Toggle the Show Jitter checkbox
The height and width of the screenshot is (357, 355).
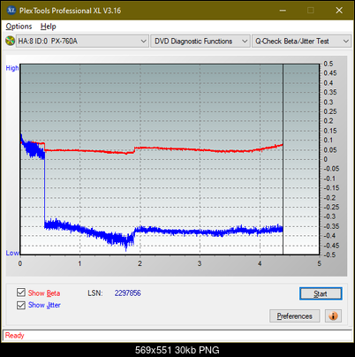pos(21,305)
